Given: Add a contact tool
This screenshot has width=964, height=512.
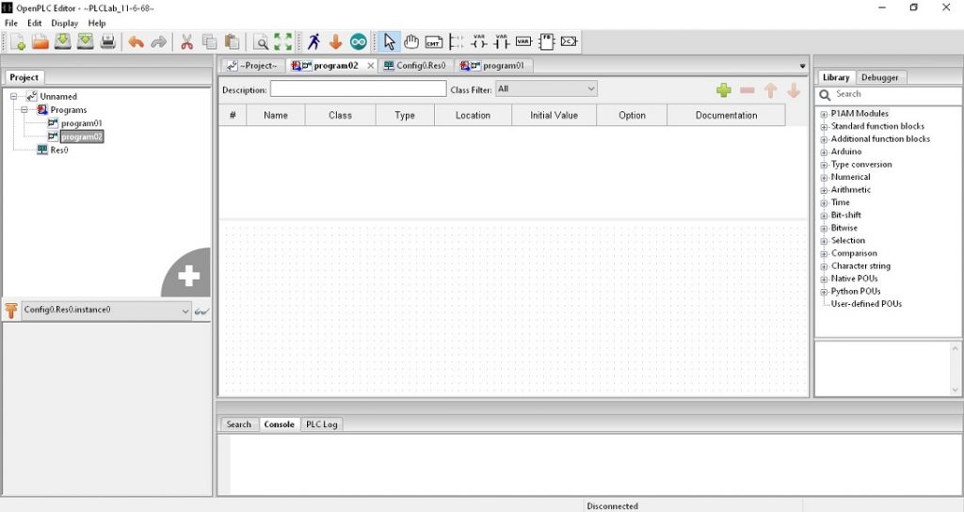Looking at the screenshot, I should (501, 41).
